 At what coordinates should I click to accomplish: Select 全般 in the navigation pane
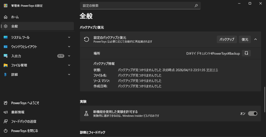coord(15,26)
